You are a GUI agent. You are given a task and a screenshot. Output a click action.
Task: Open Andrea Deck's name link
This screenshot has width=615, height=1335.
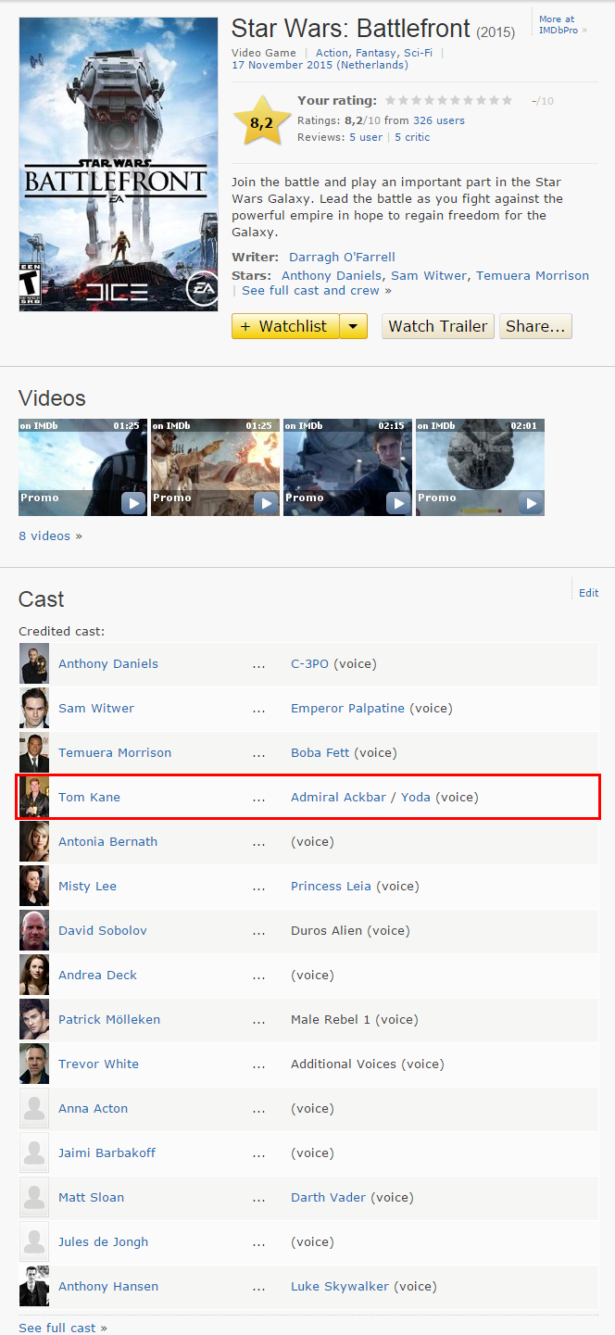coord(97,975)
